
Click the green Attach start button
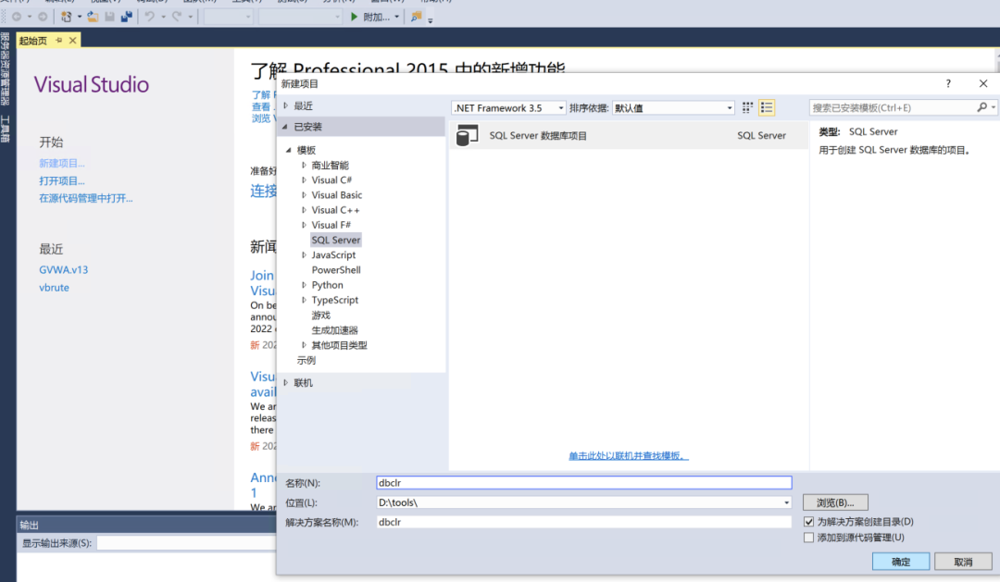point(370,18)
